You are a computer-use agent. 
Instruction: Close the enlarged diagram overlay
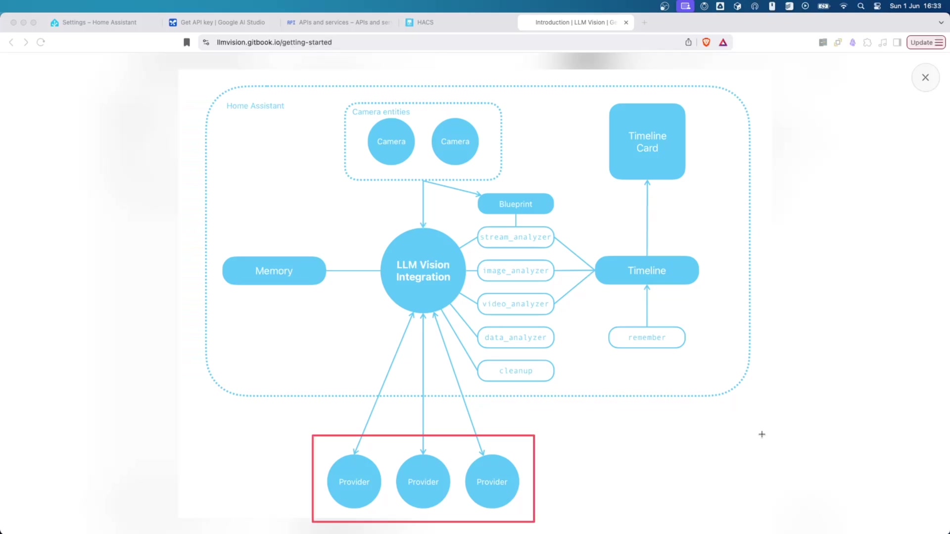pyautogui.click(x=925, y=78)
